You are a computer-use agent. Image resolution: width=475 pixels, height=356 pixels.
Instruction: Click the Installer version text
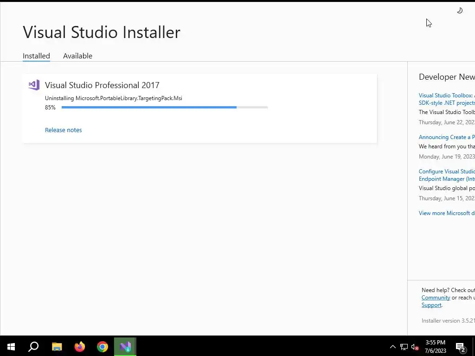tap(448, 321)
